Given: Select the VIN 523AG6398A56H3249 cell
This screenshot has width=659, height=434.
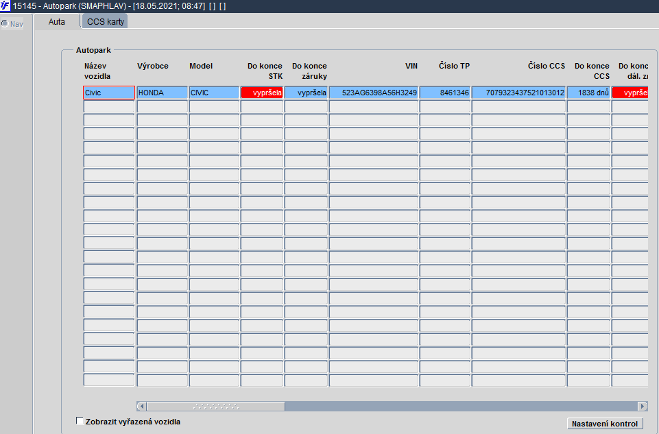Looking at the screenshot, I should pos(374,93).
